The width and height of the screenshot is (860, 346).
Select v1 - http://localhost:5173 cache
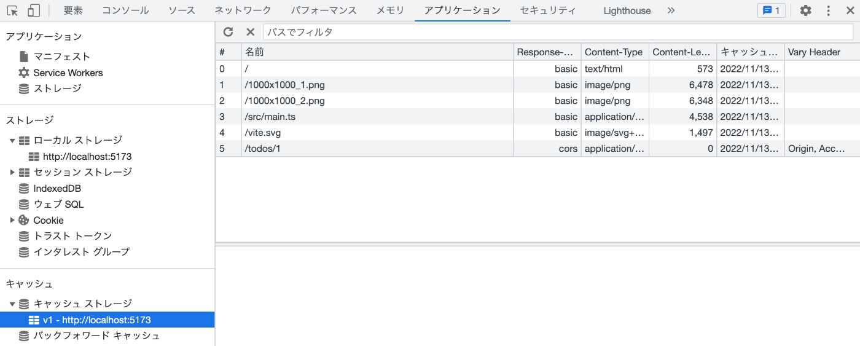(107, 320)
